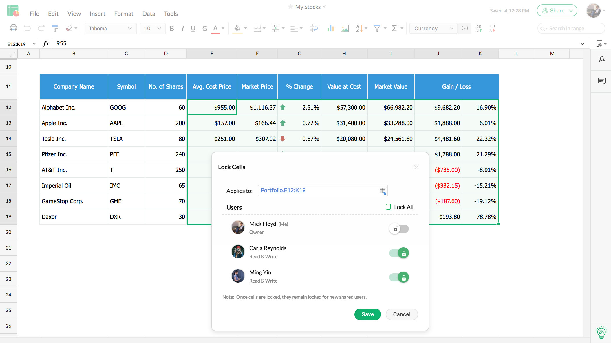Toggle cell lock for Ming Yin
611x343 pixels.
click(x=399, y=277)
